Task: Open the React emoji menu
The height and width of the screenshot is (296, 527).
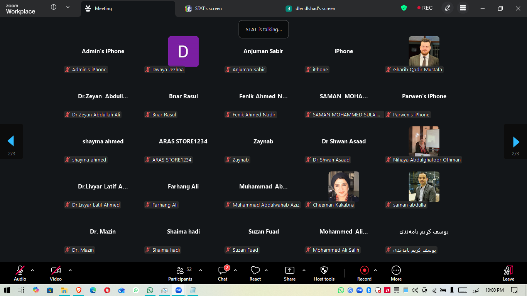Action: [x=255, y=273]
